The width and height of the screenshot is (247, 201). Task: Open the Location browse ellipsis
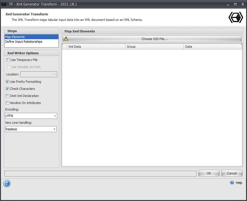55,74
